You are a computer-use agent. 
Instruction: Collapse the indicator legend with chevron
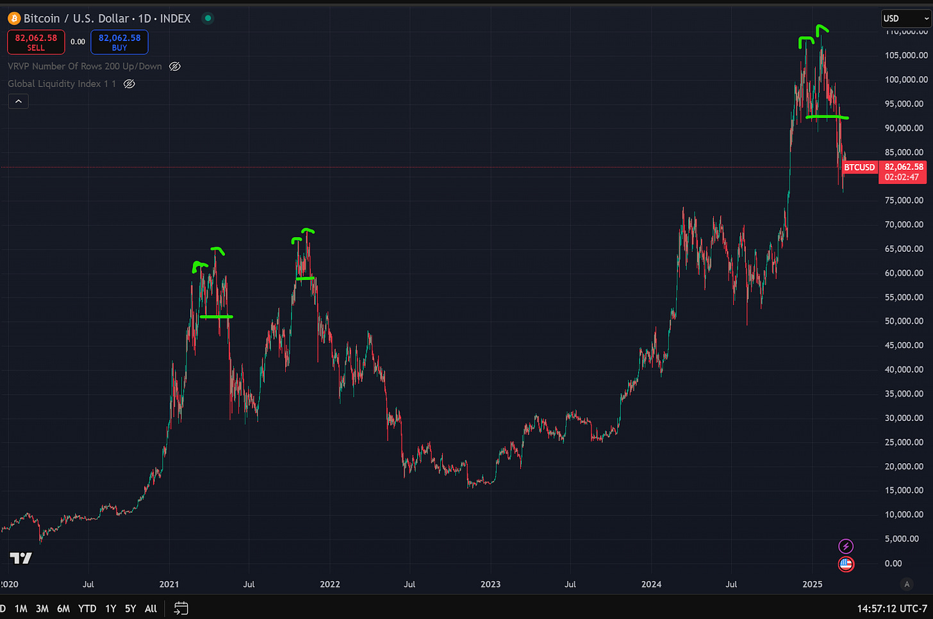tap(19, 101)
